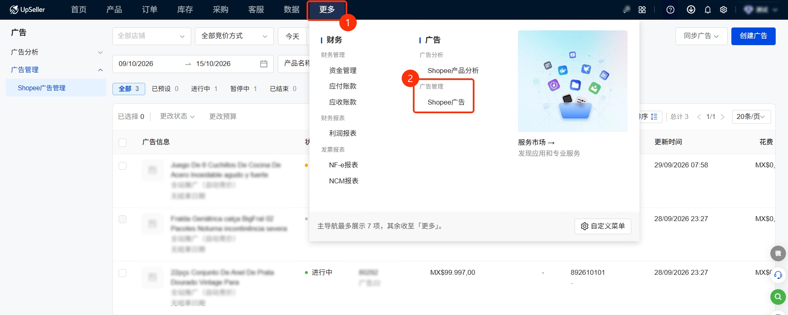Open the apps grid icon in header
Image resolution: width=788 pixels, height=315 pixels.
click(x=642, y=9)
